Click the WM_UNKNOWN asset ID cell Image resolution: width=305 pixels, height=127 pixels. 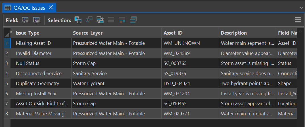coord(190,43)
